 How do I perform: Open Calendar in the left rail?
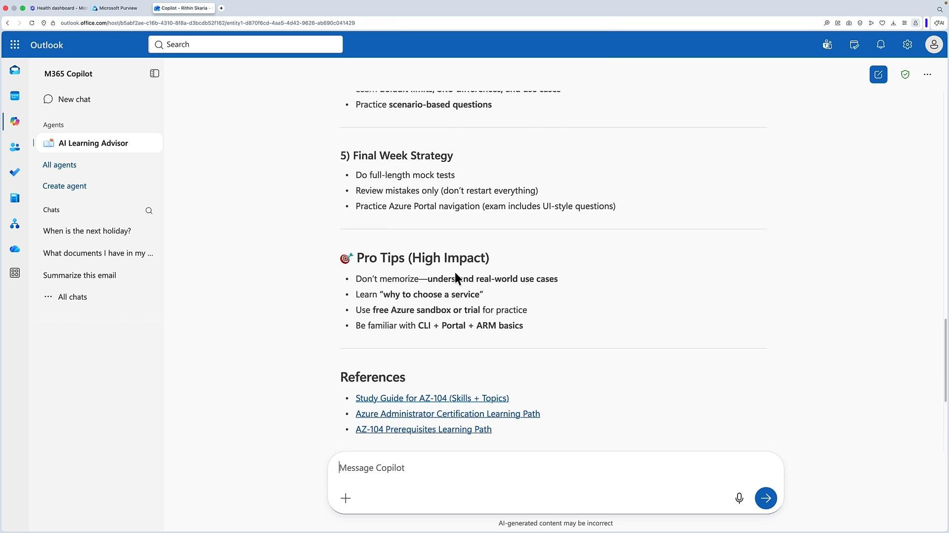tap(15, 96)
